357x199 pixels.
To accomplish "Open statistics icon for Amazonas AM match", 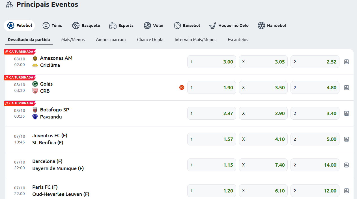I will pos(346,62).
